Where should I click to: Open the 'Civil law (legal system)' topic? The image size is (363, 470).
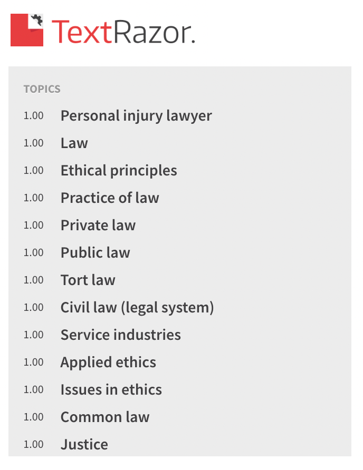click(x=137, y=307)
